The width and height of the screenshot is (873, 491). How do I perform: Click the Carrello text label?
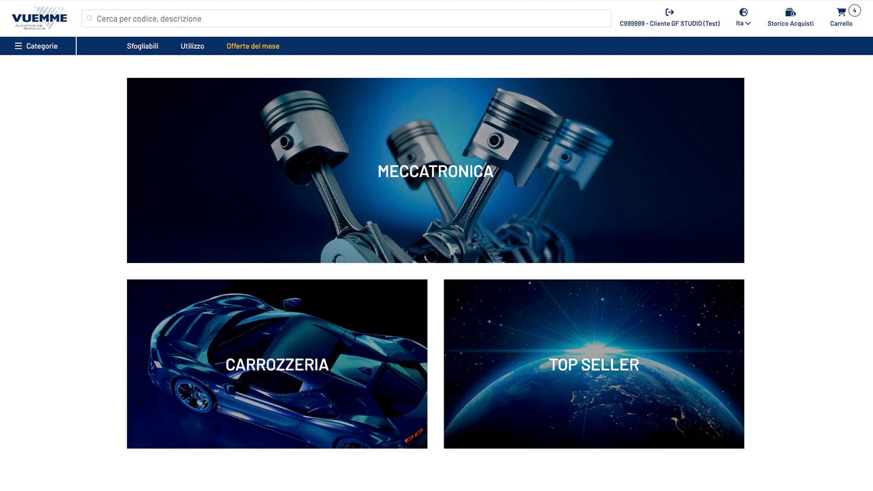point(841,24)
